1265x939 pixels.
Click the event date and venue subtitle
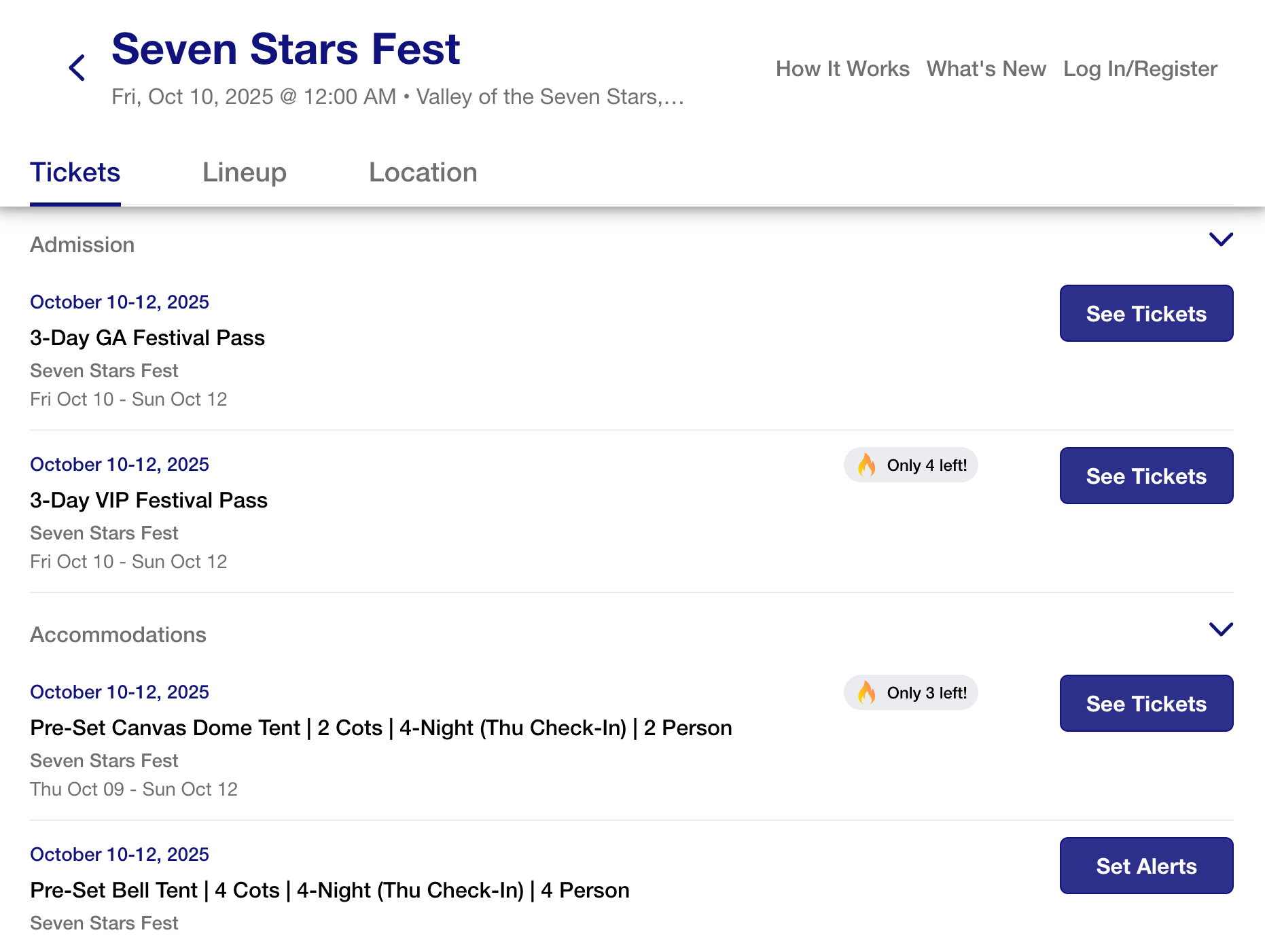pos(397,97)
